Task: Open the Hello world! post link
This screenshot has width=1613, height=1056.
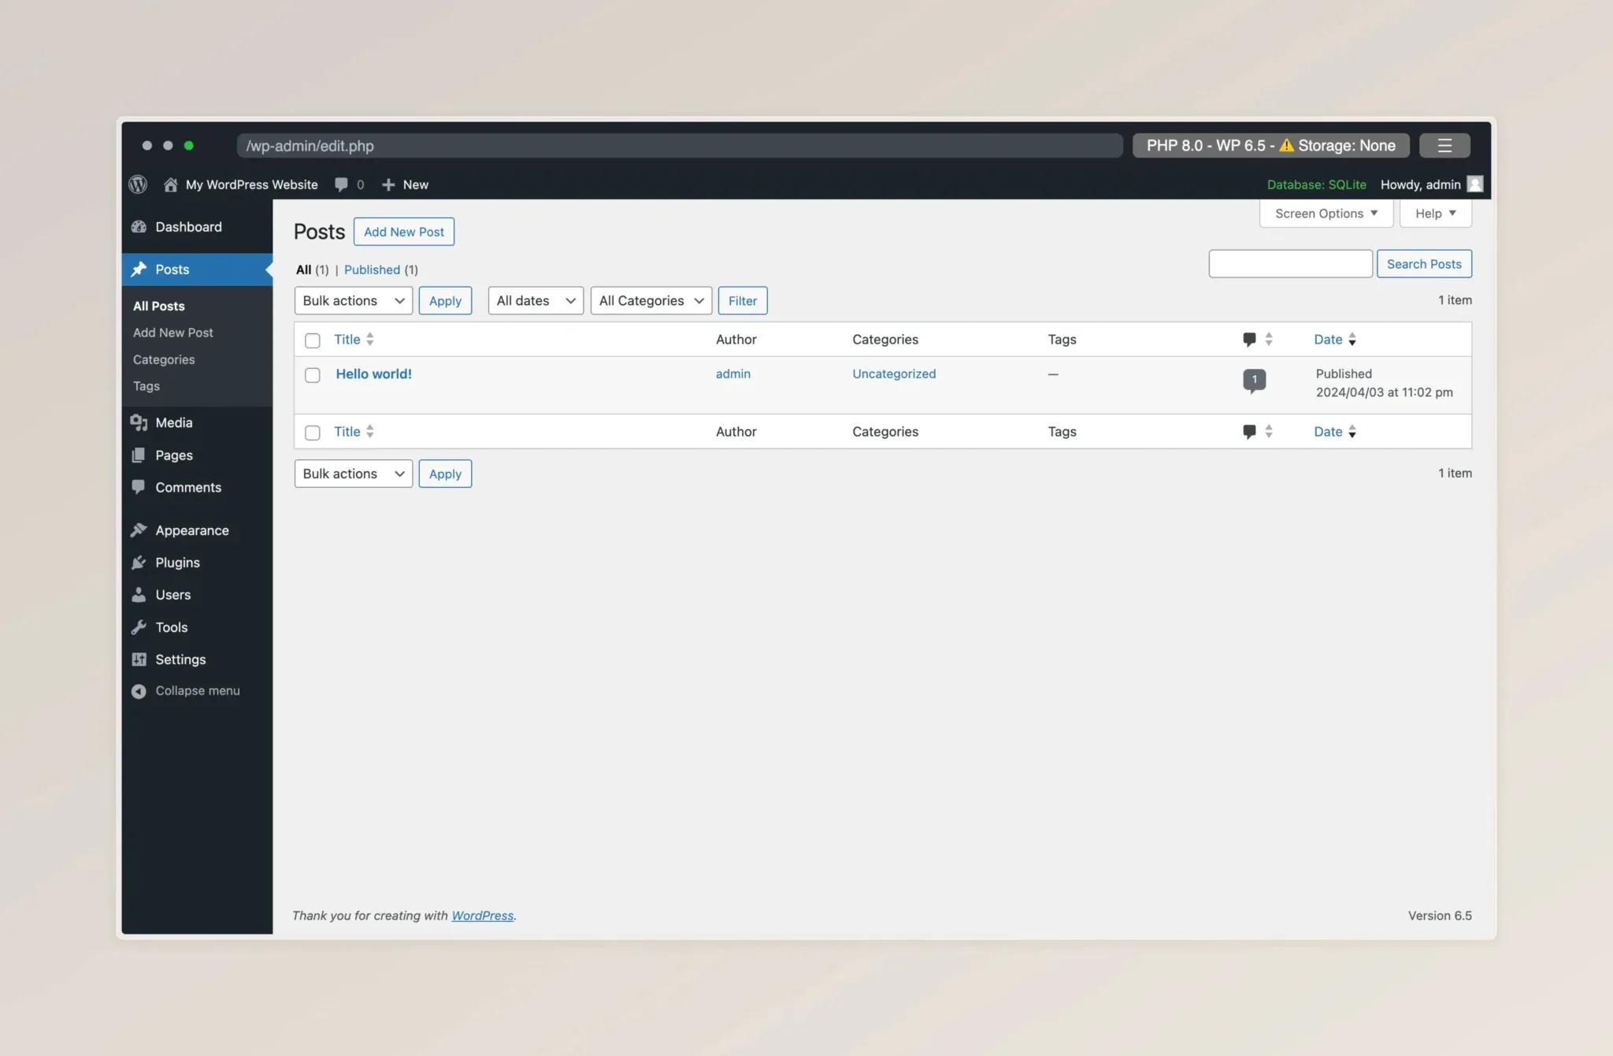Action: tap(373, 374)
